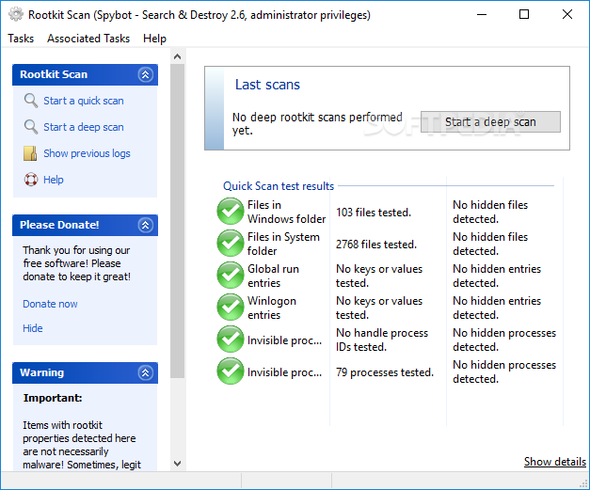
Task: Click the magnifier icon beside Start a deep scan
Action: point(30,127)
